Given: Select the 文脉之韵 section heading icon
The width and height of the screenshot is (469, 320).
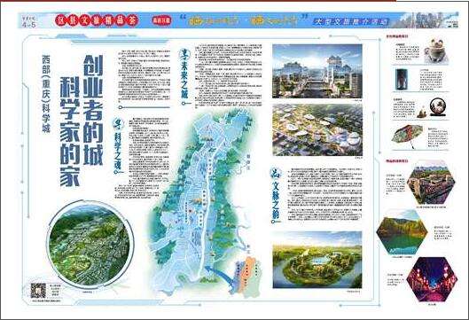Looking at the screenshot, I should [x=275, y=173].
